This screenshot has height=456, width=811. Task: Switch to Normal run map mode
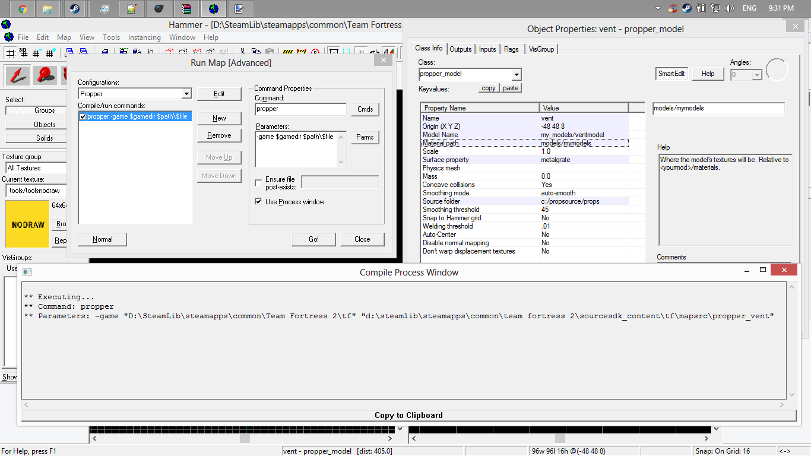(x=103, y=239)
